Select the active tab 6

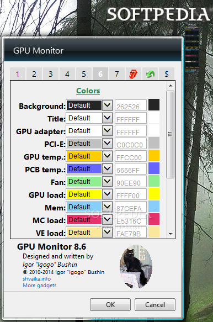(100, 73)
